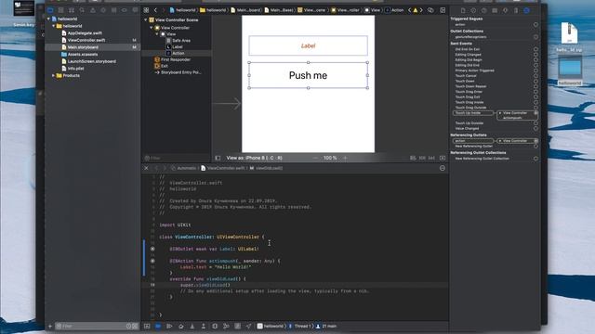Collapse the helloworld project root
Screen dimensions: 595x334
pyautogui.click(x=48, y=19)
